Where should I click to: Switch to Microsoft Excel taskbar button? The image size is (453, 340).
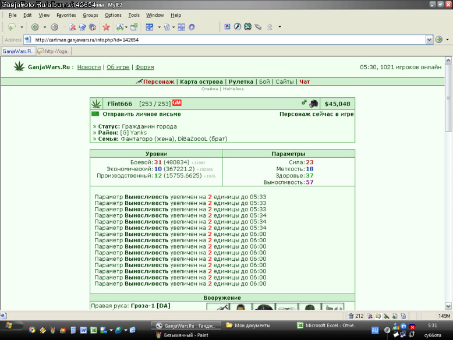(x=327, y=325)
